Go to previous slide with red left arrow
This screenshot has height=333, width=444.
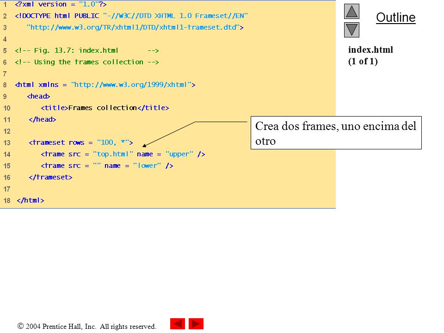tap(178, 324)
